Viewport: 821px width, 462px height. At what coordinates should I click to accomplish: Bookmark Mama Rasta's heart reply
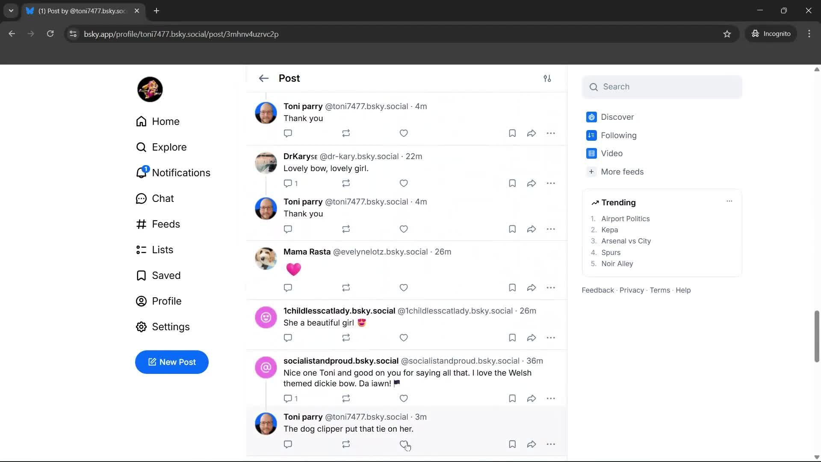[x=512, y=288]
